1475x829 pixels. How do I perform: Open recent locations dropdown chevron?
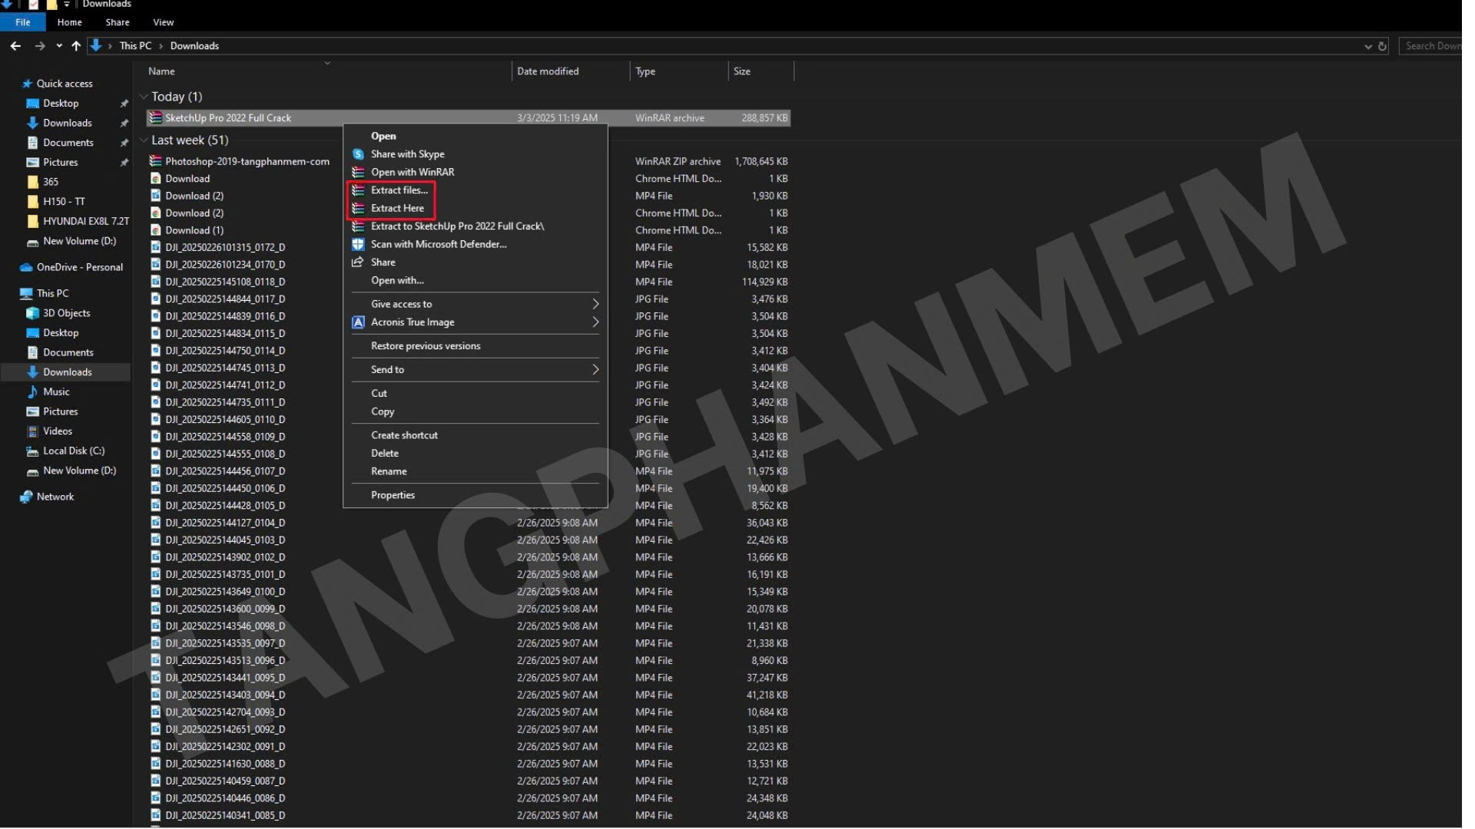tap(59, 46)
